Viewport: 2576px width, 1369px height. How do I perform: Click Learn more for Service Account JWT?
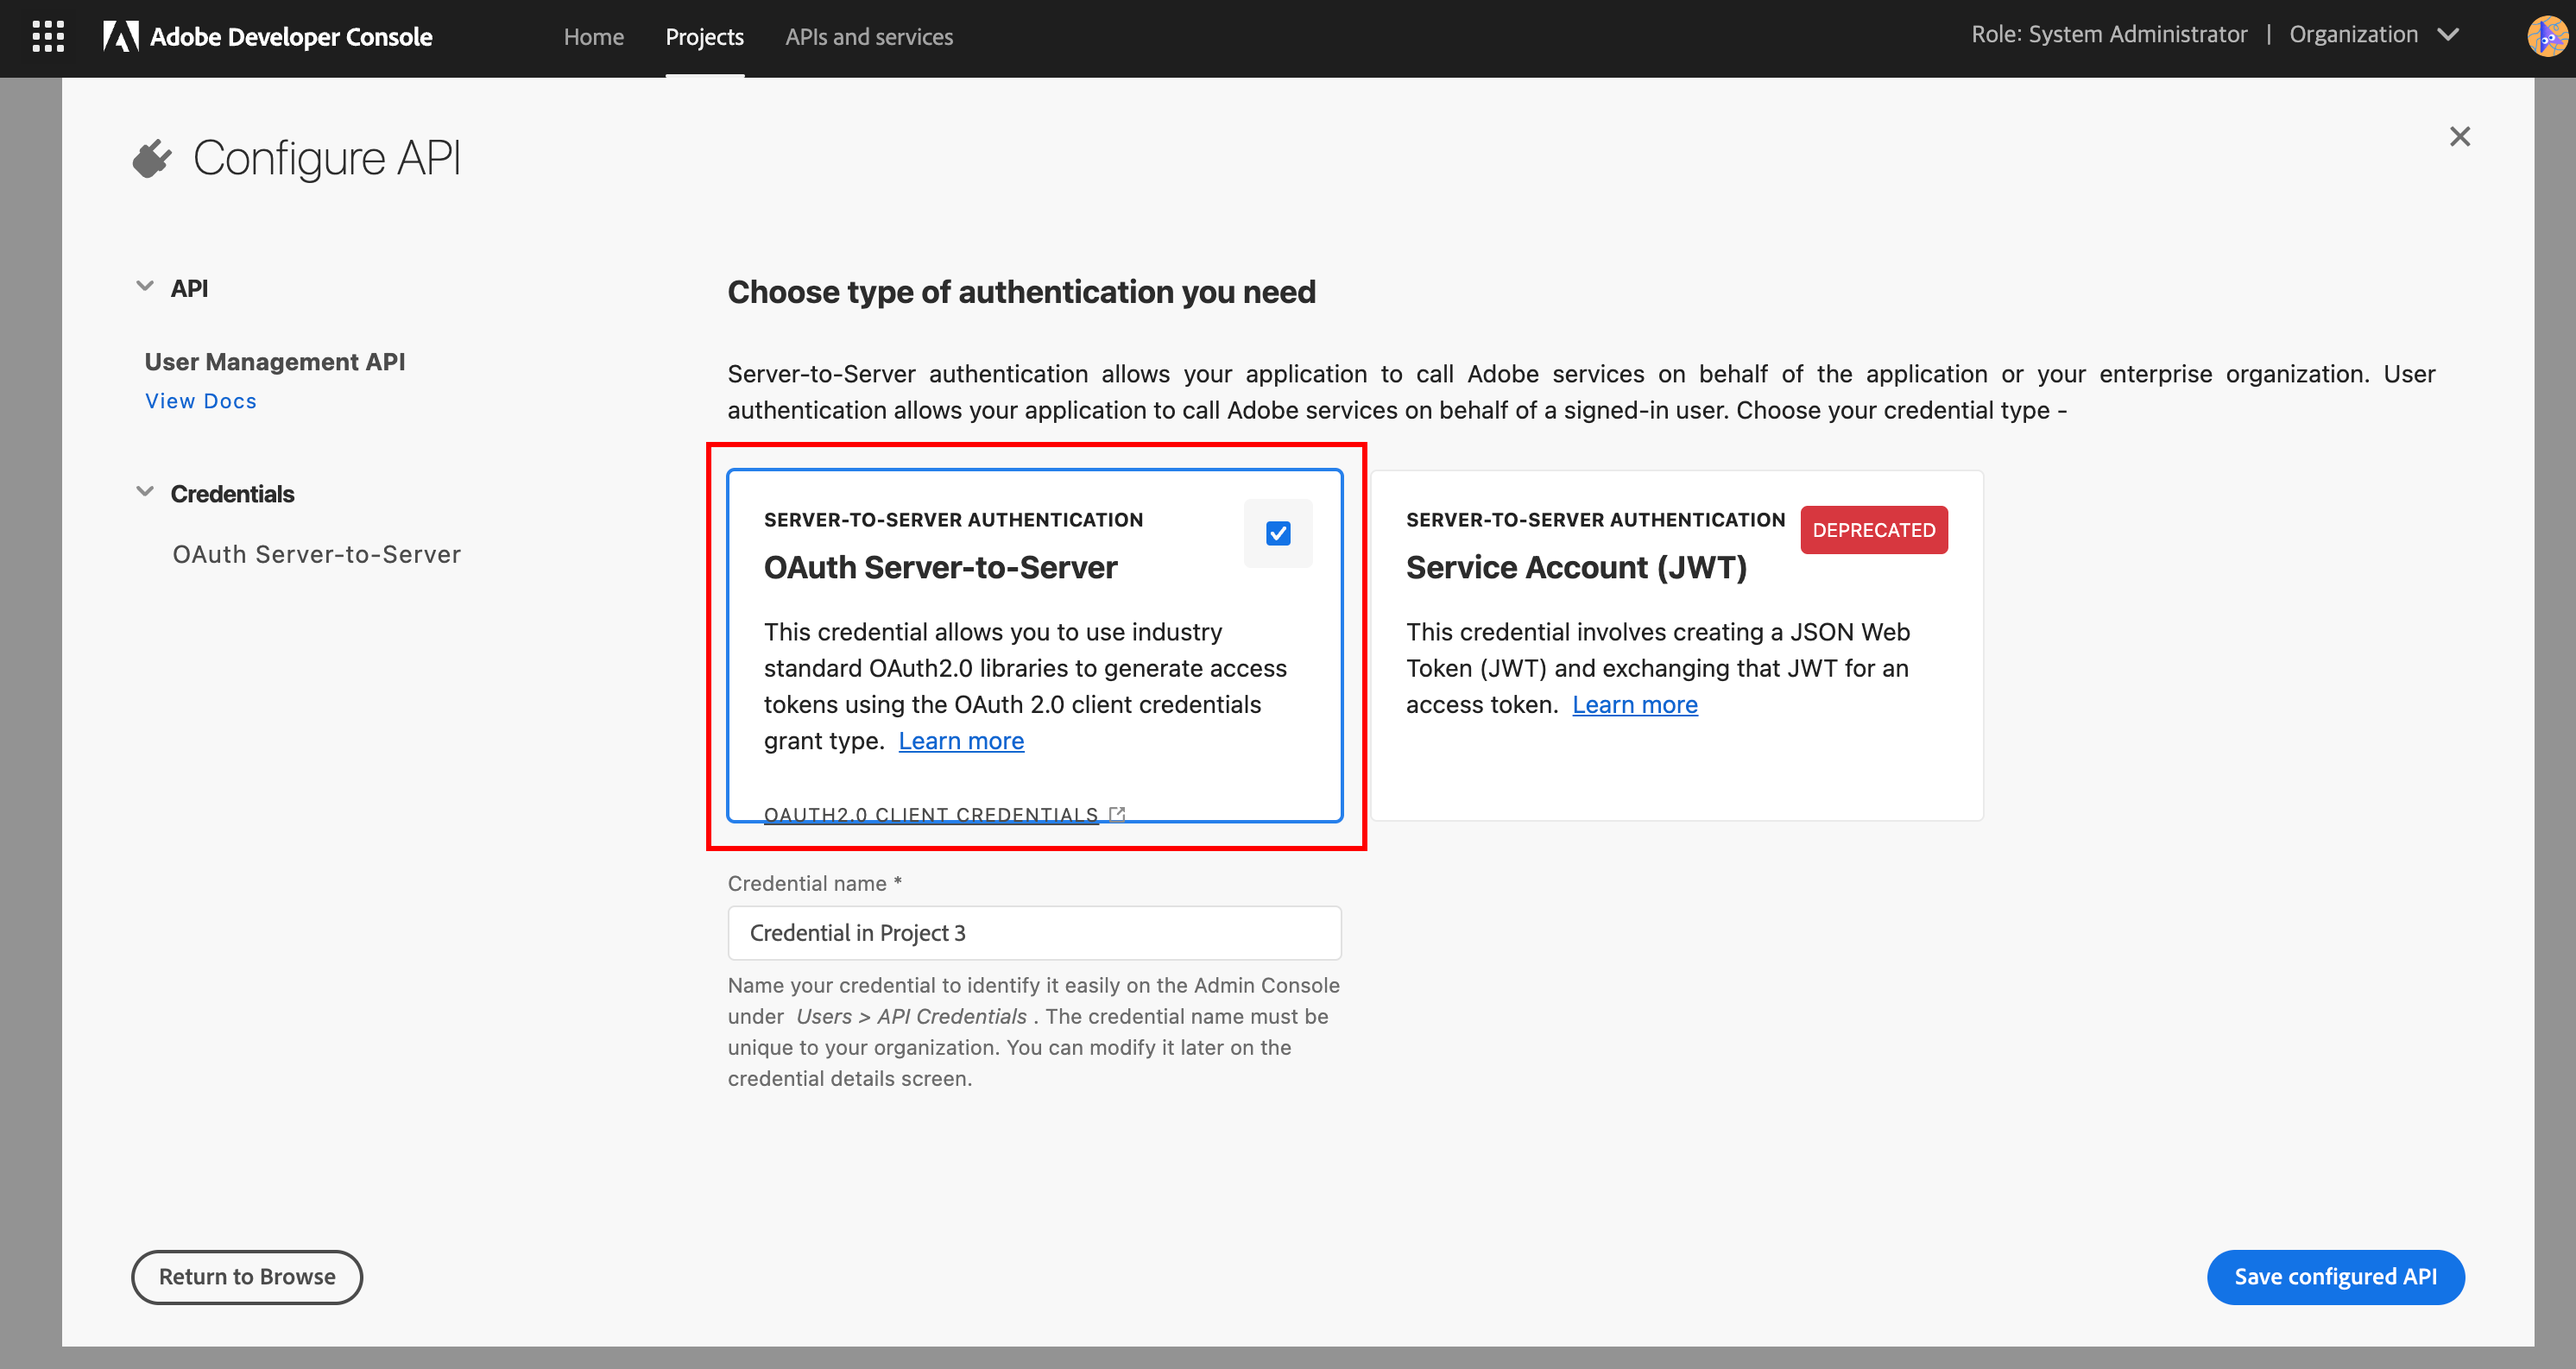tap(1635, 704)
